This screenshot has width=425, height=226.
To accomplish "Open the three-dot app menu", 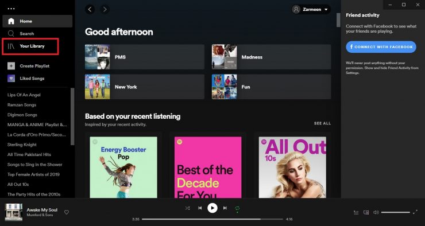I will [x=11, y=9].
